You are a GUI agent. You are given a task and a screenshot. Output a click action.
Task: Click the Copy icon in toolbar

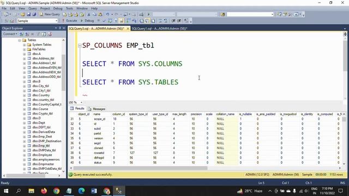[x=94, y=15]
